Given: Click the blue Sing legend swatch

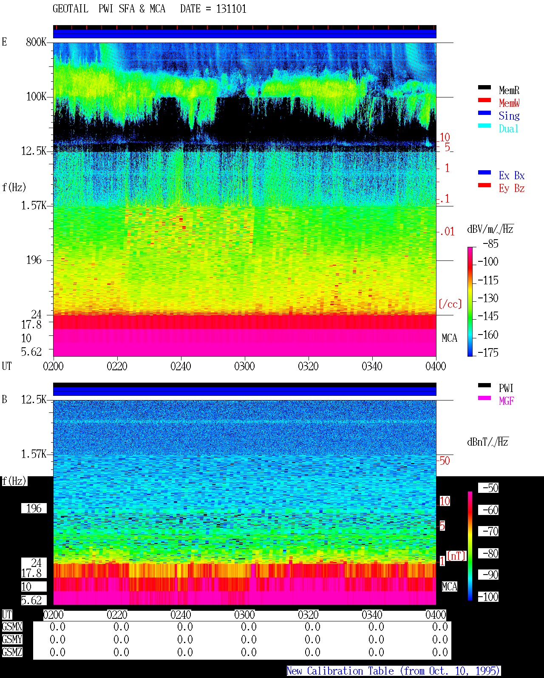Looking at the screenshot, I should (484, 113).
